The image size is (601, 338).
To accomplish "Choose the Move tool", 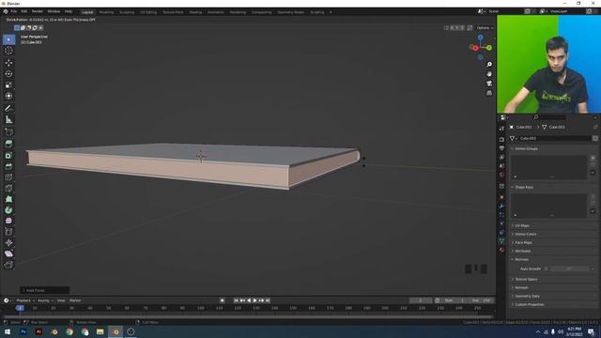I will pyautogui.click(x=8, y=63).
